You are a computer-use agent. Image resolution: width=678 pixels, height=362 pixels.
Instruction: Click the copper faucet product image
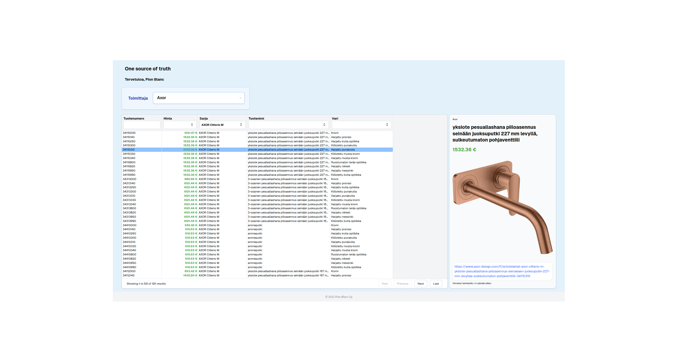point(502,207)
